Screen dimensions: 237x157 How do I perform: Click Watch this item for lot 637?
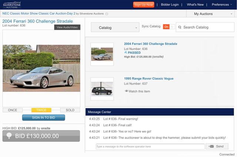137,91
